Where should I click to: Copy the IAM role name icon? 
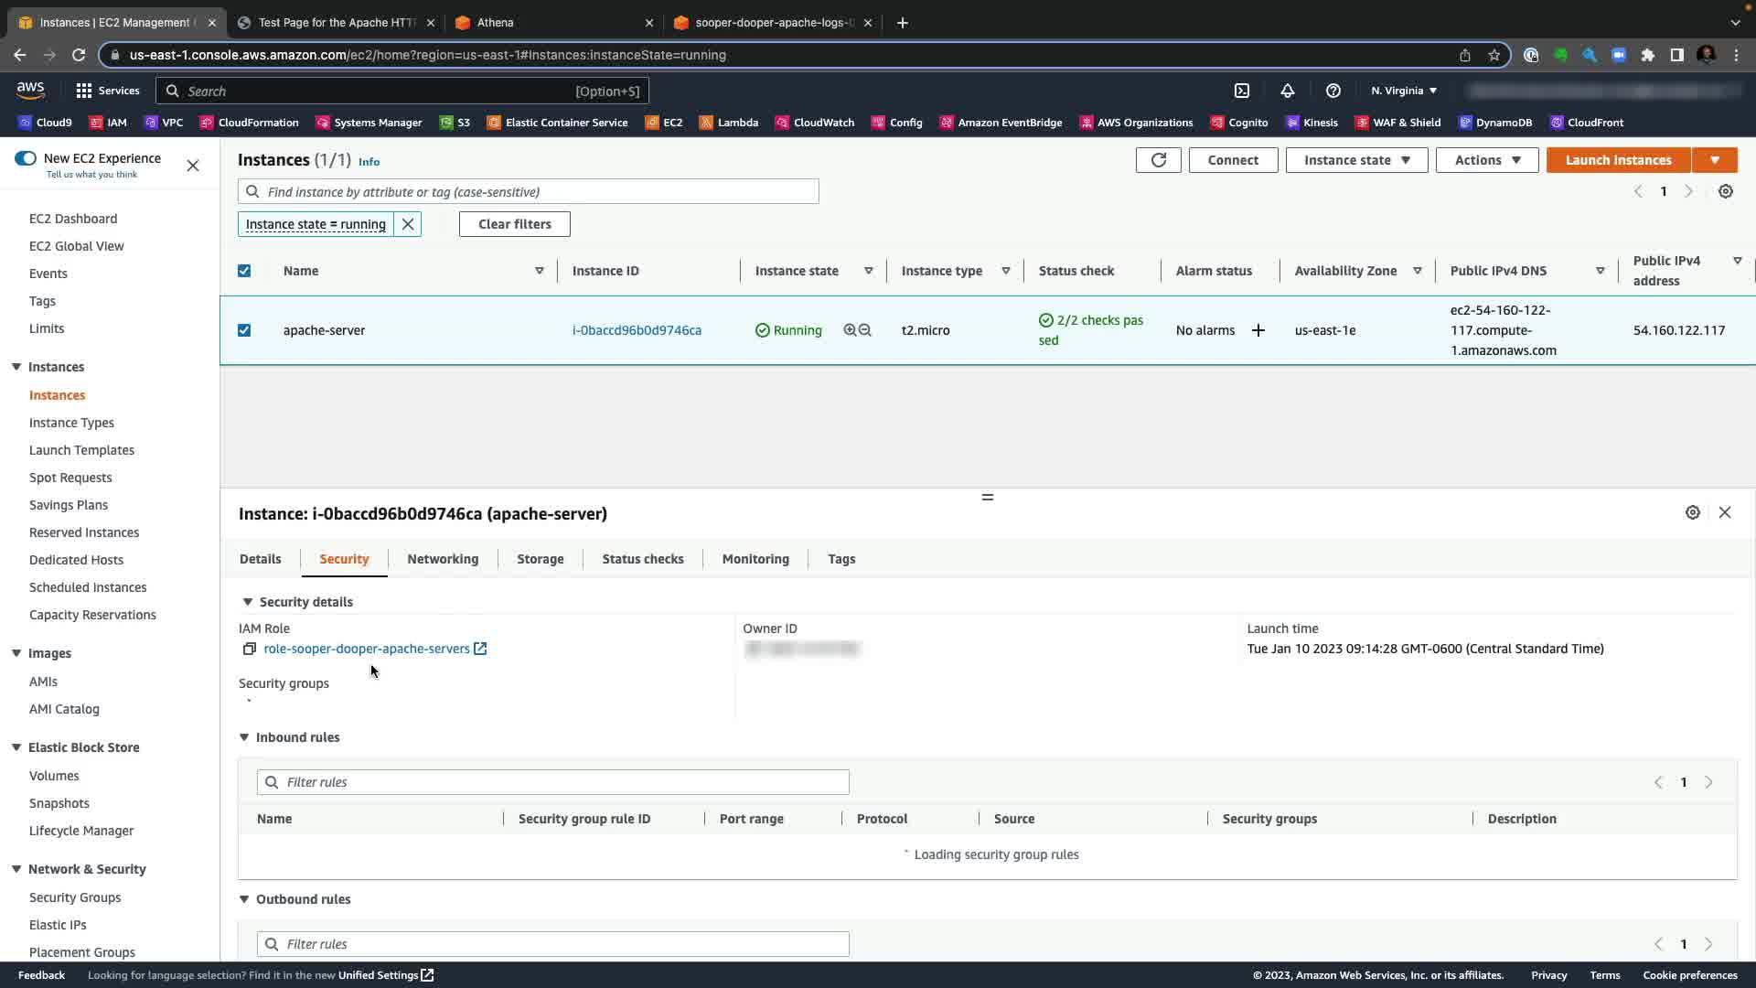pyautogui.click(x=249, y=649)
